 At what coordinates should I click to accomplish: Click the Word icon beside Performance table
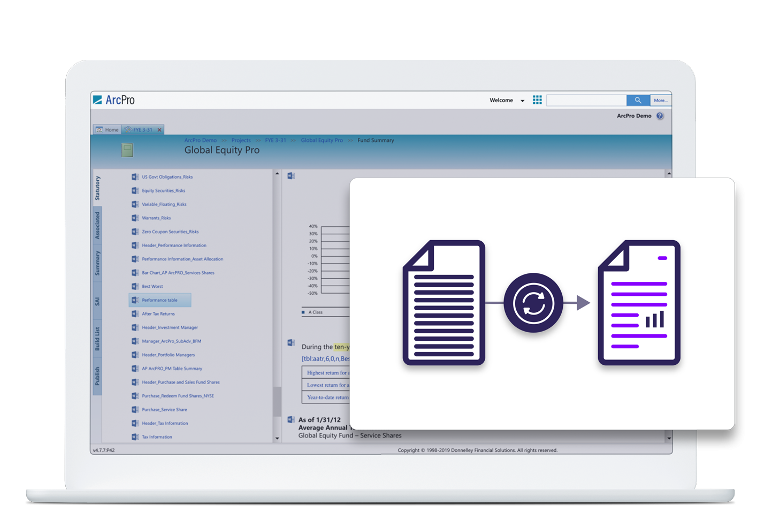point(135,300)
